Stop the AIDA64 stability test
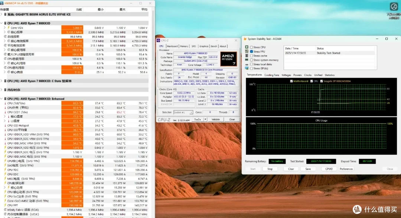The height and width of the screenshot is (218, 401). point(270,169)
